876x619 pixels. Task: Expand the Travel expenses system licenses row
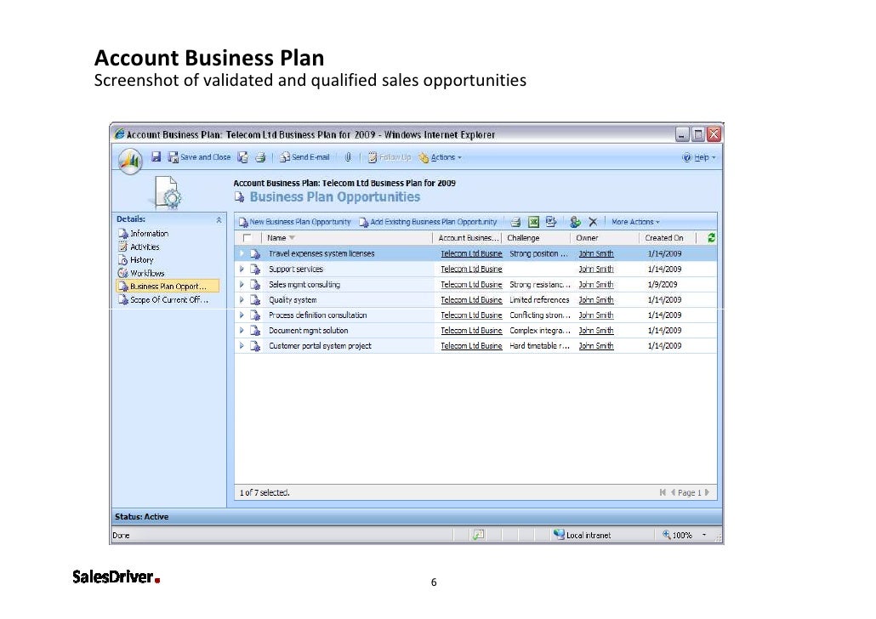242,253
